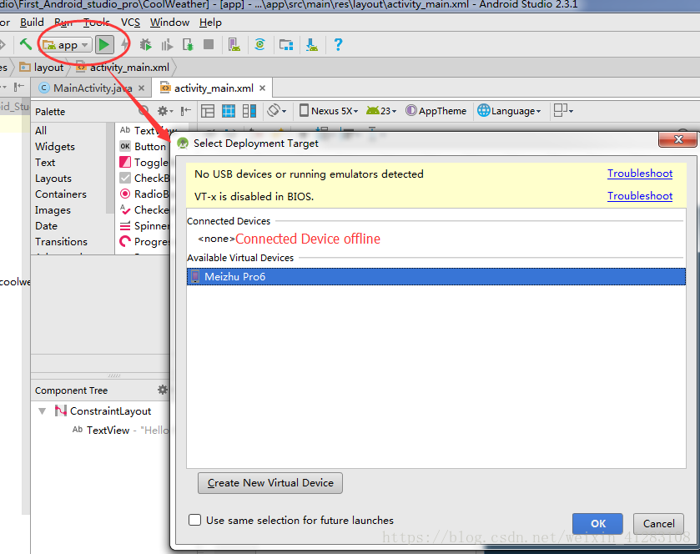This screenshot has height=554, width=700.
Task: Click the Sync Project with Gradle icon
Action: tap(259, 45)
